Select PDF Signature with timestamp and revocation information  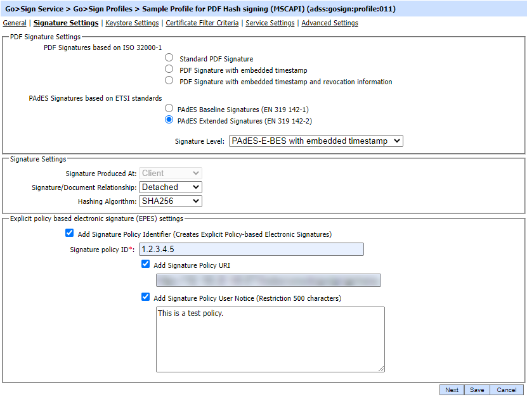[169, 81]
